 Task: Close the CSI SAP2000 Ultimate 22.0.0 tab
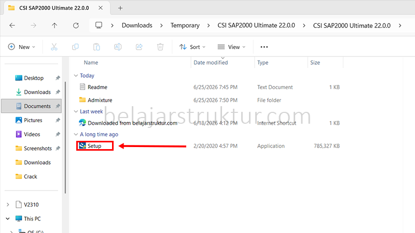pyautogui.click(x=101, y=8)
